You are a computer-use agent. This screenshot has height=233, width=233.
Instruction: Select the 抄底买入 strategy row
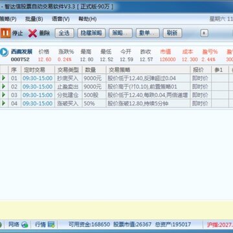tap(116, 78)
